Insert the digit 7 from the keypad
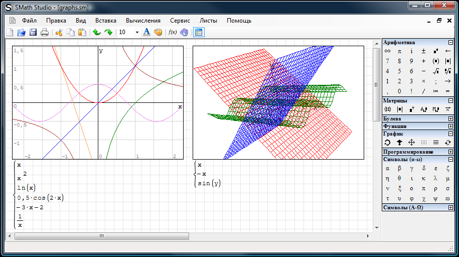459x257 pixels. (387, 61)
